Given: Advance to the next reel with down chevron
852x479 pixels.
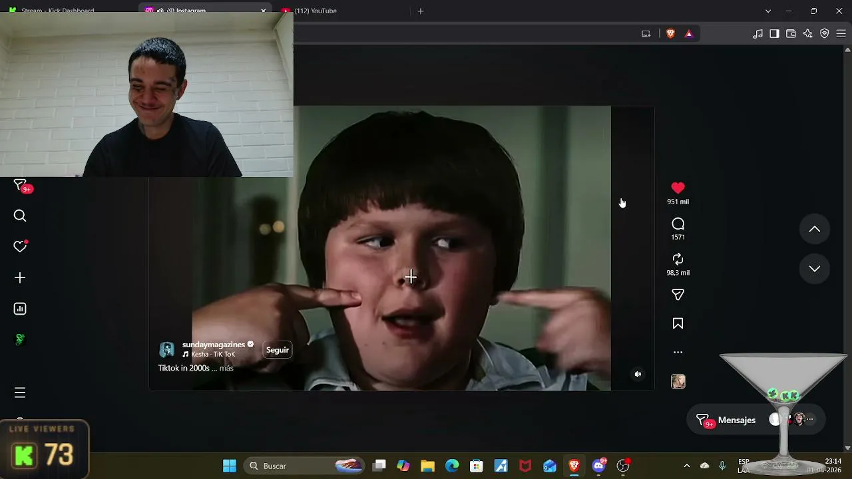Looking at the screenshot, I should pos(814,269).
